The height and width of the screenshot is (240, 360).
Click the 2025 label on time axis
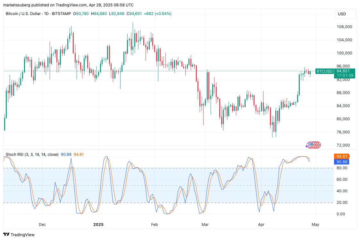tap(98, 225)
